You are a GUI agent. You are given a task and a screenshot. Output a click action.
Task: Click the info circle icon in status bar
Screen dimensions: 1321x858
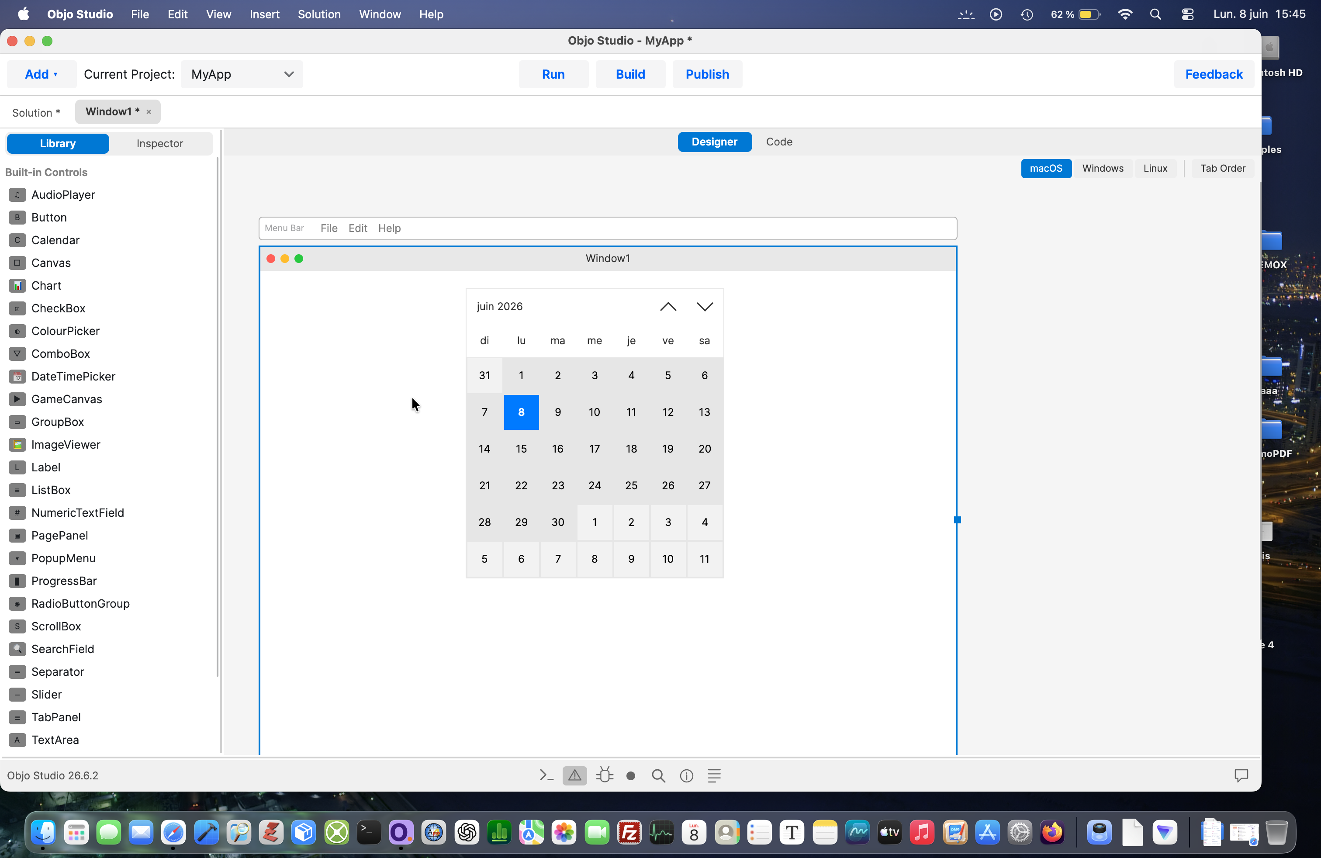coord(687,776)
